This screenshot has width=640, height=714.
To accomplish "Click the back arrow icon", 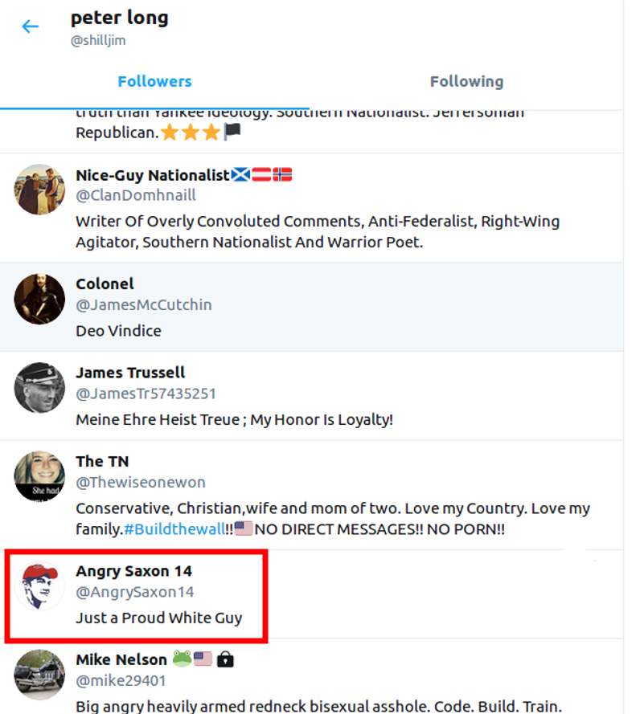I will coord(31,27).
